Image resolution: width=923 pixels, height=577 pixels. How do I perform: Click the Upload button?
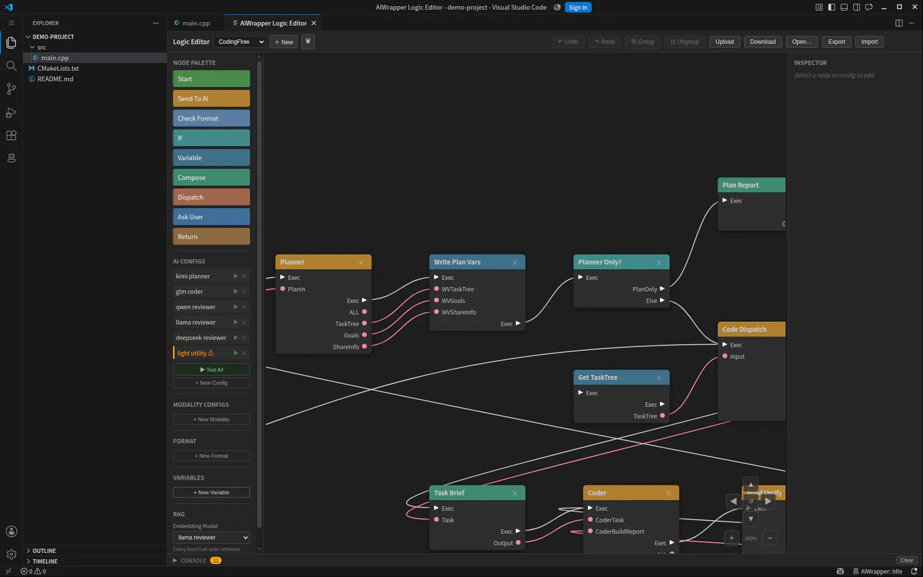[x=725, y=42]
